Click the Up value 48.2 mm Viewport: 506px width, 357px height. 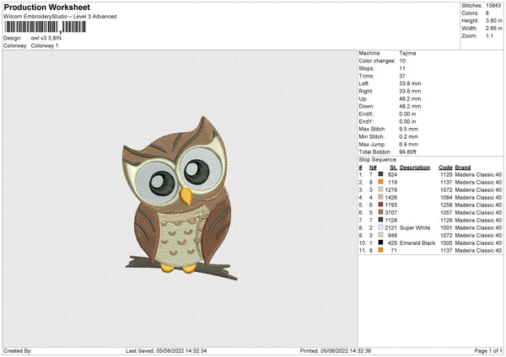coord(410,99)
